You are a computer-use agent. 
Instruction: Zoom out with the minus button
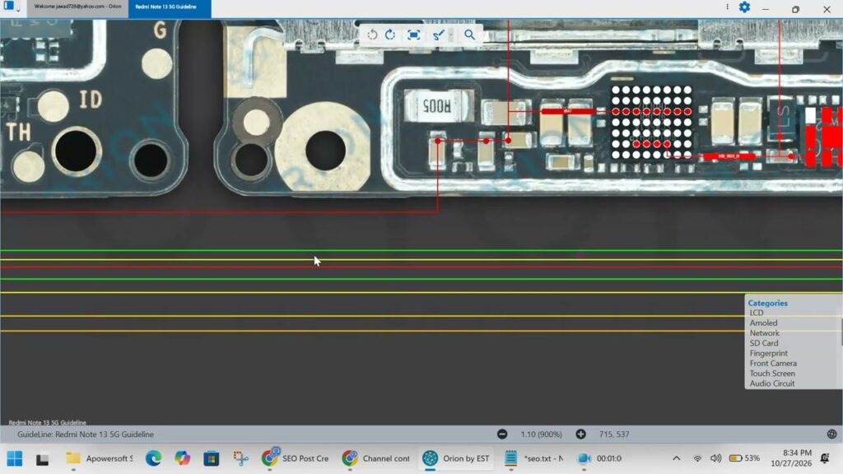[502, 434]
